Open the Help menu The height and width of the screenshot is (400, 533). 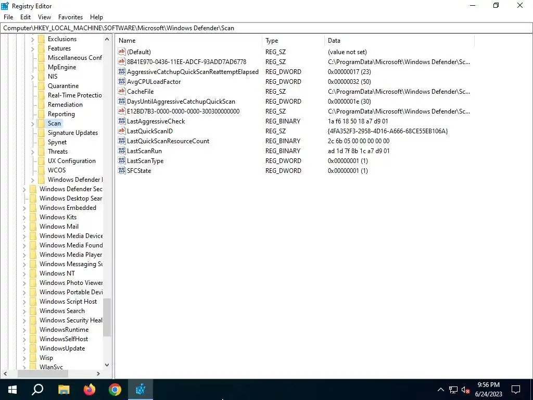point(96,17)
